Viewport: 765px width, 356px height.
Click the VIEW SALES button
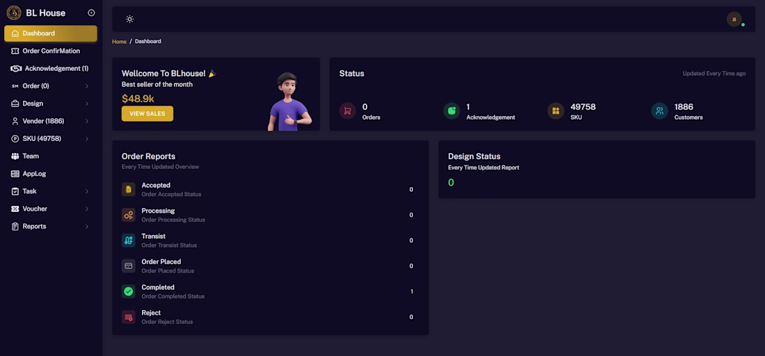[147, 113]
